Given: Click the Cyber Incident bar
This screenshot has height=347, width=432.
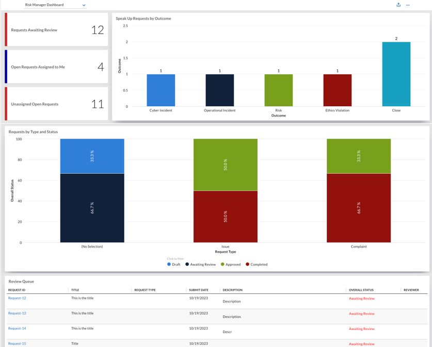Looking at the screenshot, I should tap(161, 90).
